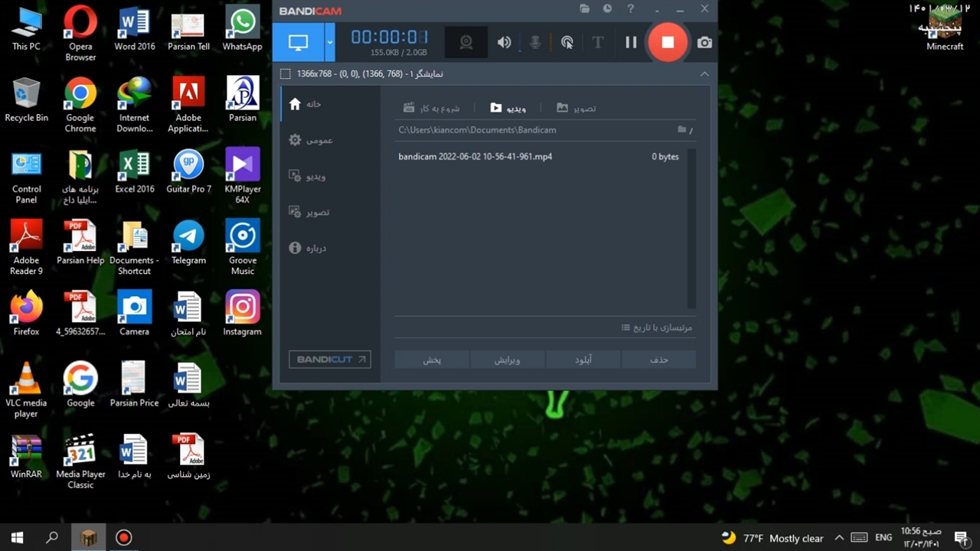Image resolution: width=980 pixels, height=551 pixels.
Task: Open the help question mark icon
Action: coord(631,9)
